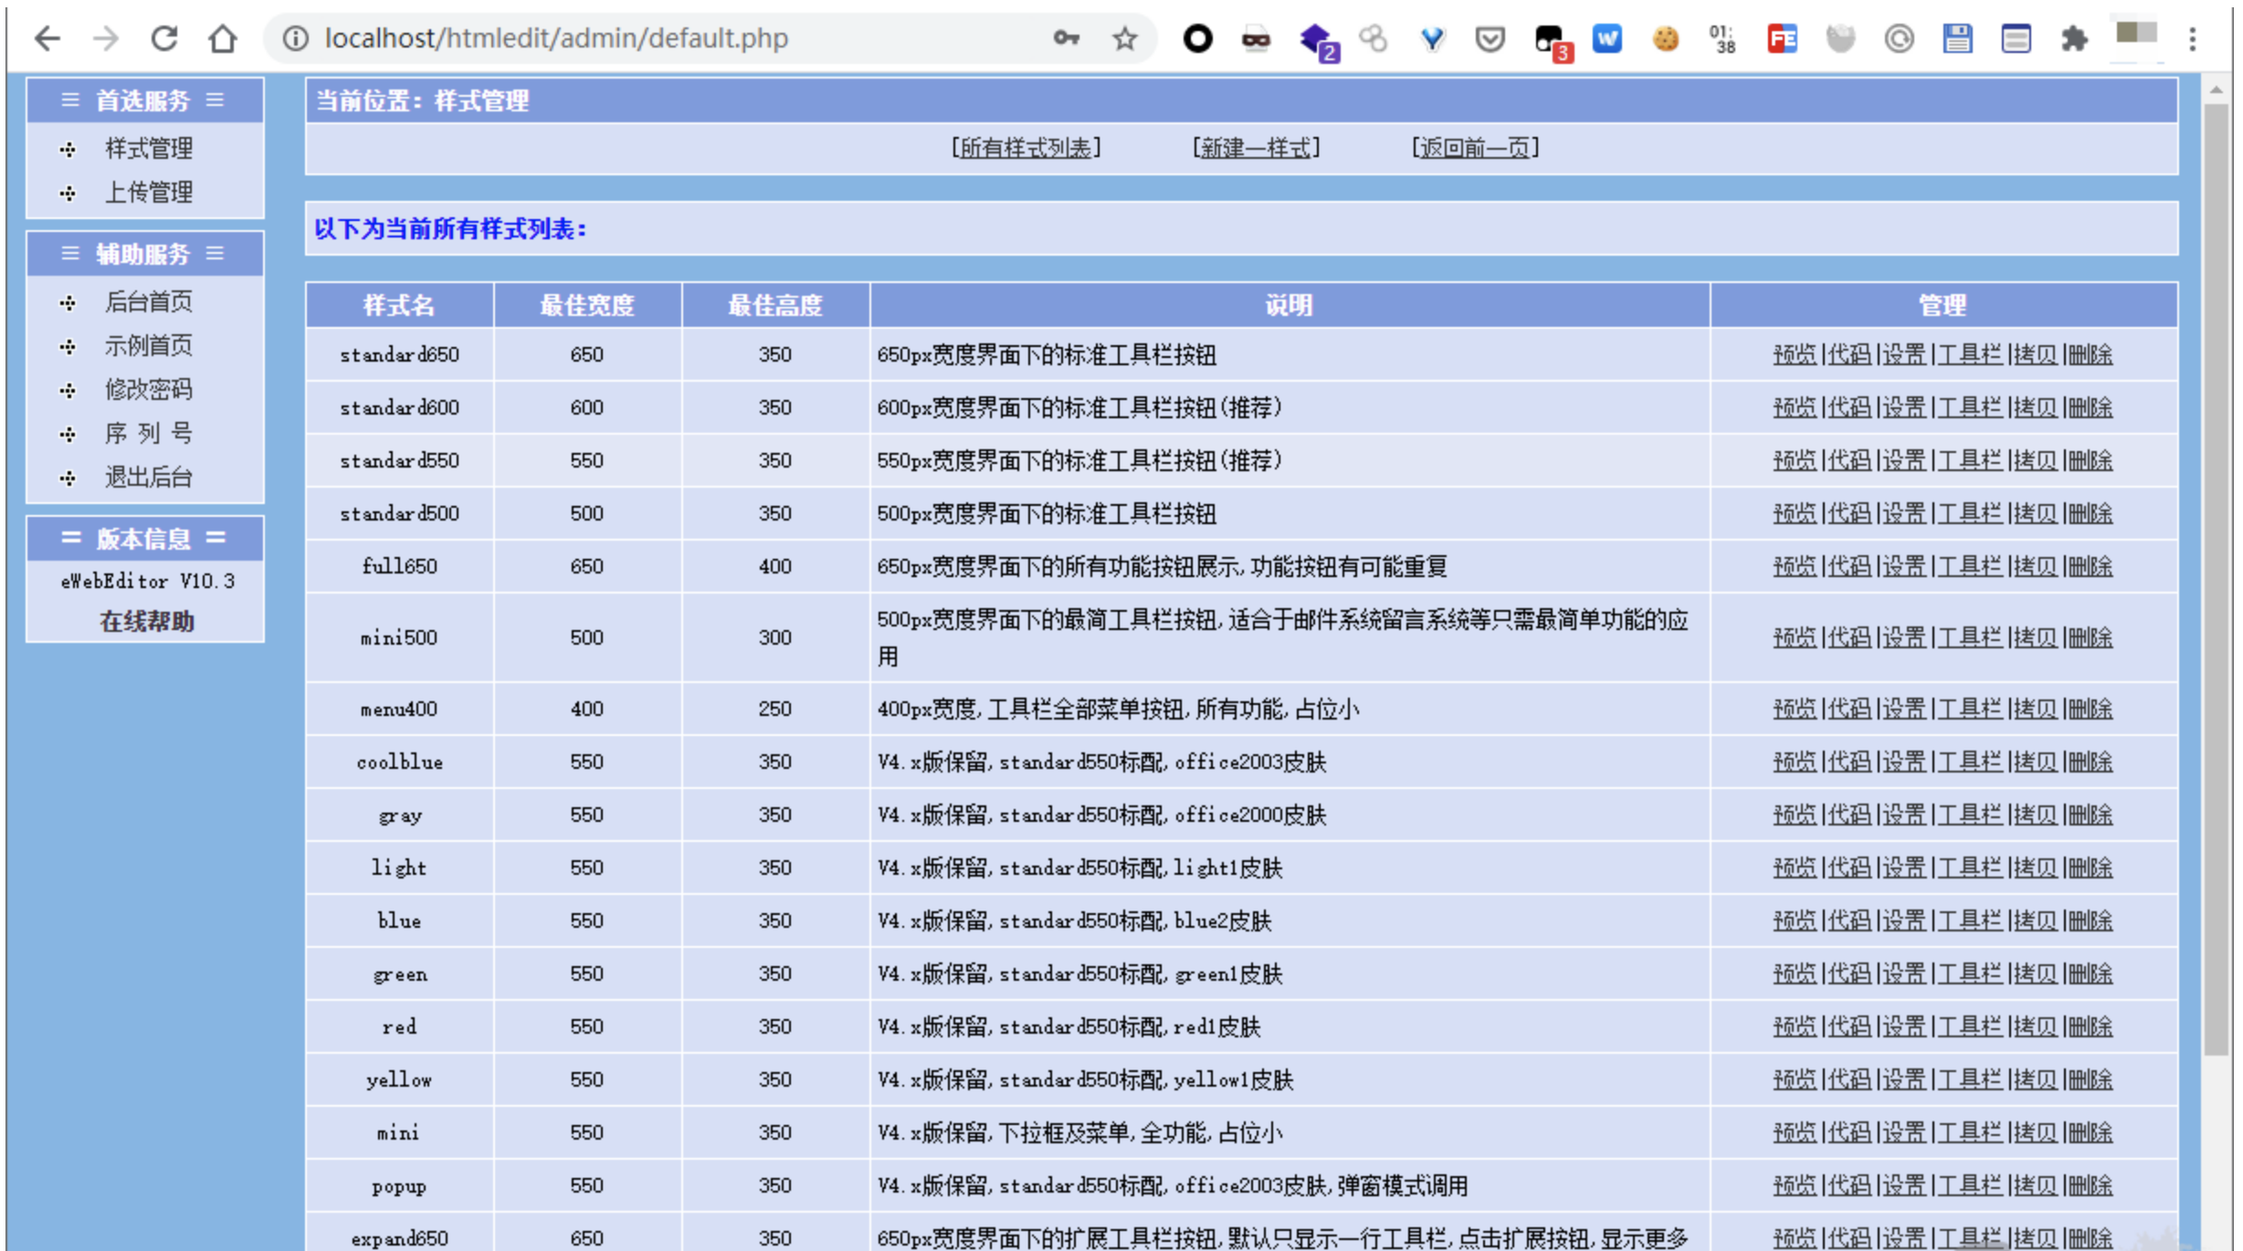
Task: Click 工具栏 for light row
Action: pyautogui.click(x=1970, y=867)
